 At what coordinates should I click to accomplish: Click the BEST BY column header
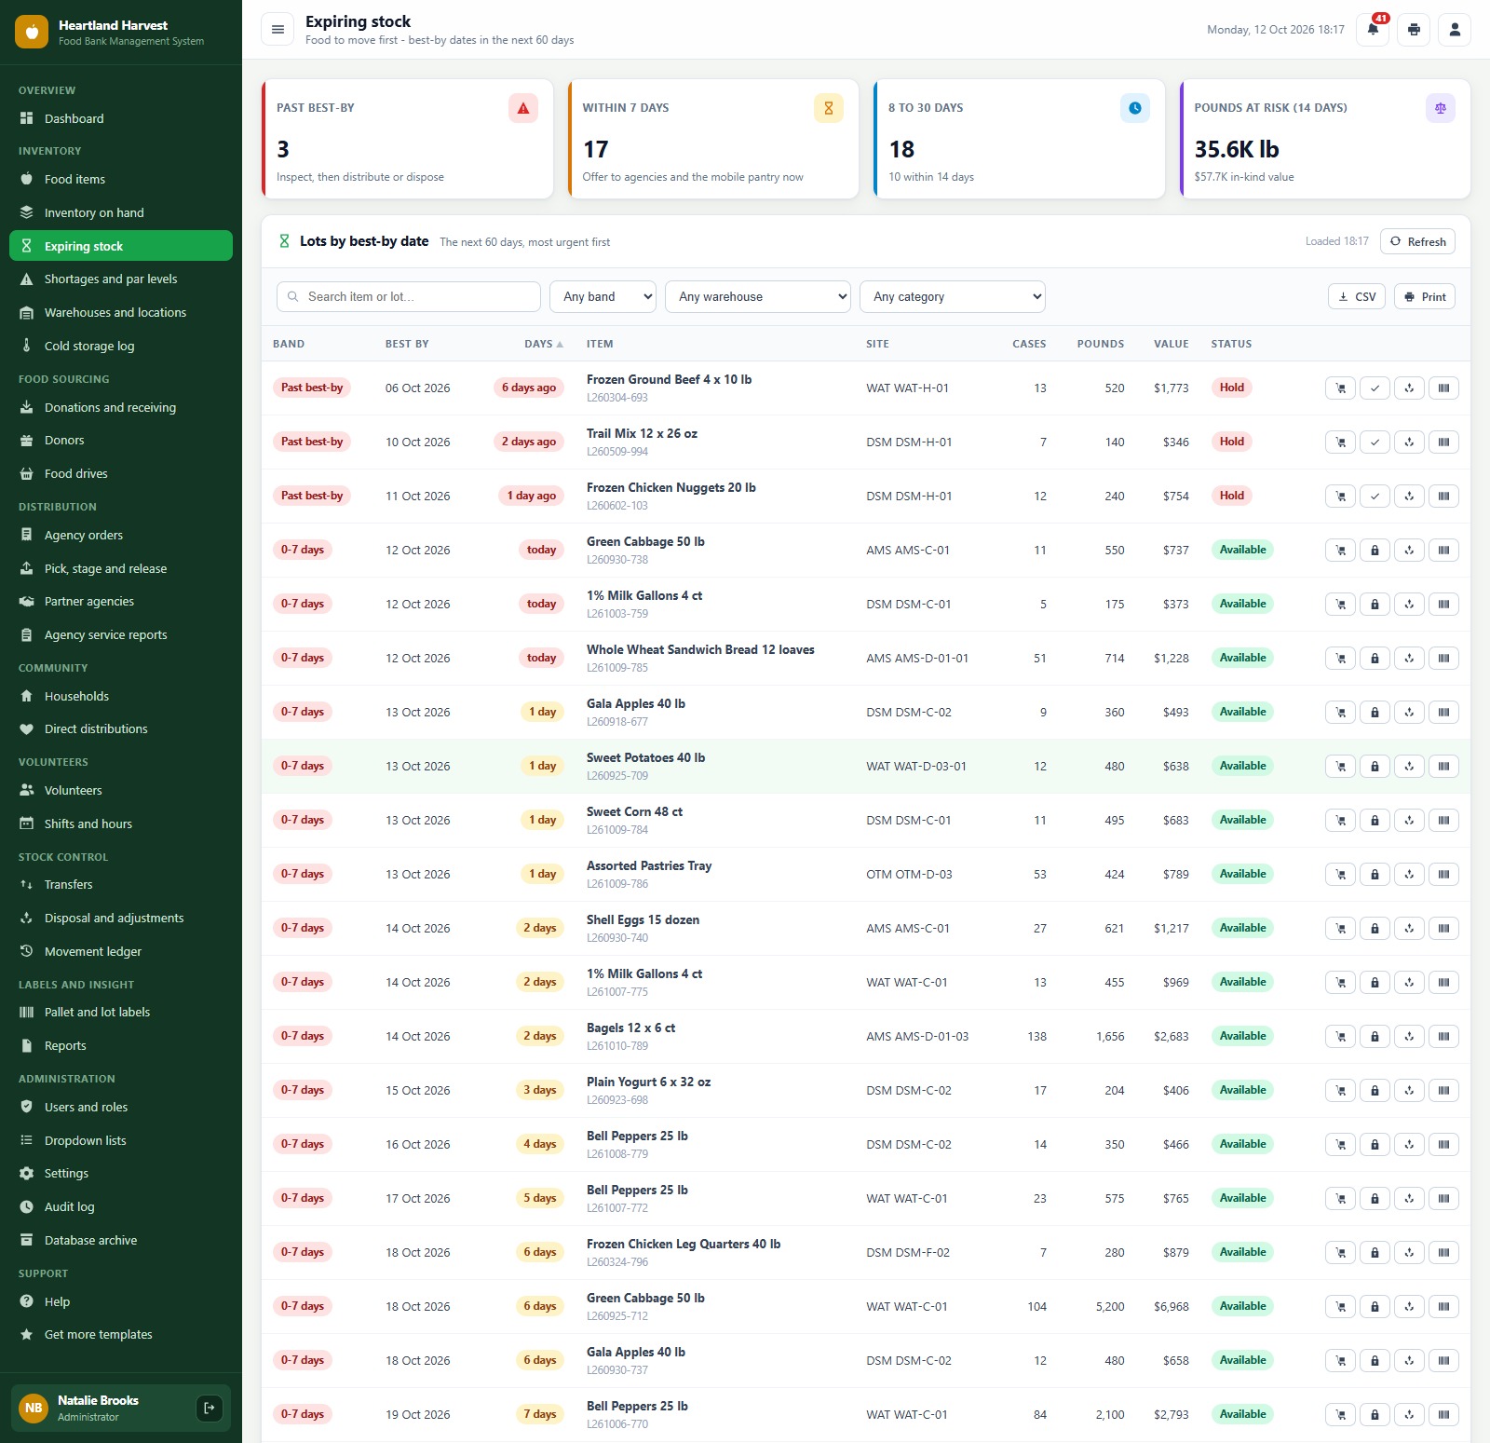[407, 344]
